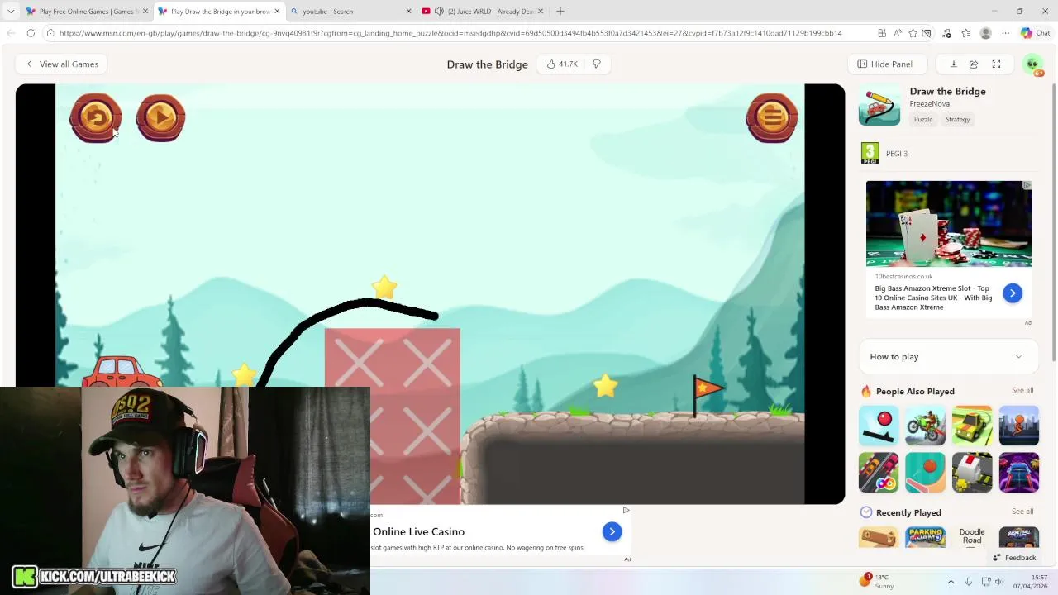Refresh the page
The width and height of the screenshot is (1058, 595).
[x=31, y=33]
